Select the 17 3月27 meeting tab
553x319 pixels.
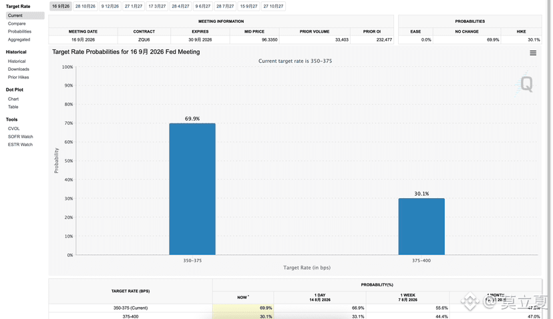coord(157,7)
